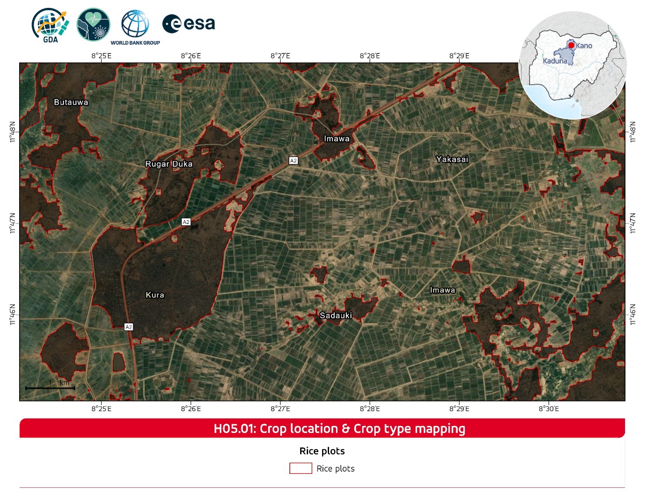Image resolution: width=646 pixels, height=500 pixels.
Task: Click the Kura place label
Action: tap(155, 295)
